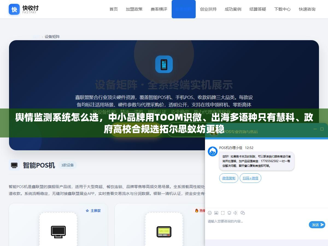Click the 3款设备 badge
The height and width of the screenshot is (246, 328).
point(68,165)
